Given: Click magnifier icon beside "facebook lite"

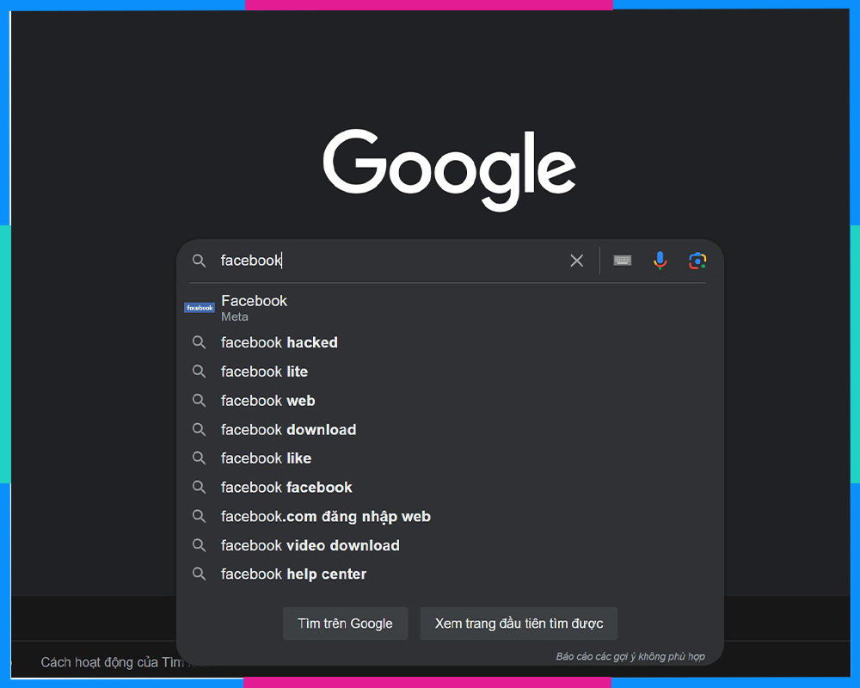Looking at the screenshot, I should (x=200, y=372).
